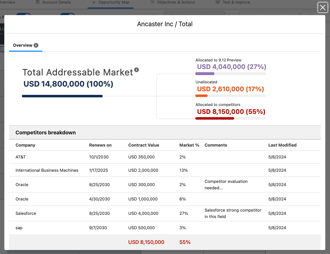Close the Ancaster Inc modal dialog

pyautogui.click(x=322, y=8)
